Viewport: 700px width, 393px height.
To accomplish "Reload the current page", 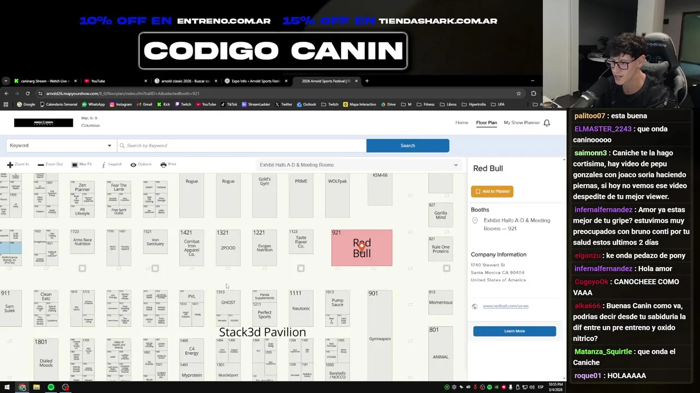I will click(x=27, y=93).
